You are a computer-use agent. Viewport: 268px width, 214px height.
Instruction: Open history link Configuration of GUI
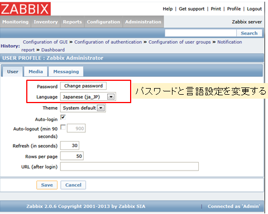point(45,42)
